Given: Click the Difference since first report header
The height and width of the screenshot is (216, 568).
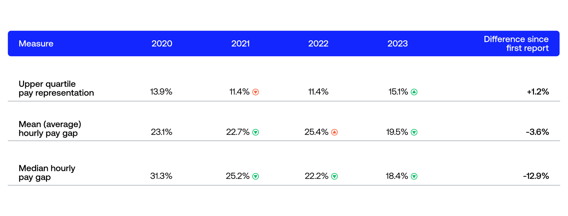Looking at the screenshot, I should click(516, 44).
